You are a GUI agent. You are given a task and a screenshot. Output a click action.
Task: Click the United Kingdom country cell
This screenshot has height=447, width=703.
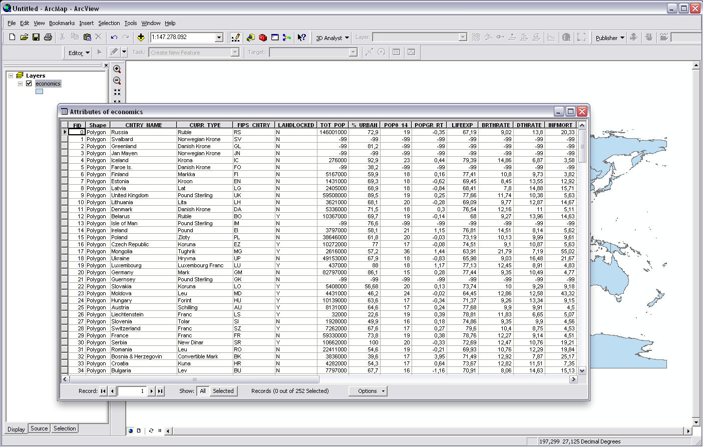tap(143, 195)
